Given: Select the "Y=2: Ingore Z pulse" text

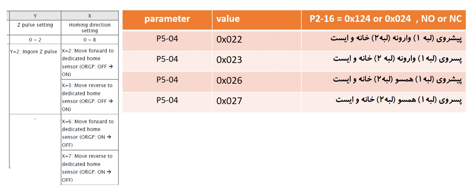Looking at the screenshot, I should [34, 52].
